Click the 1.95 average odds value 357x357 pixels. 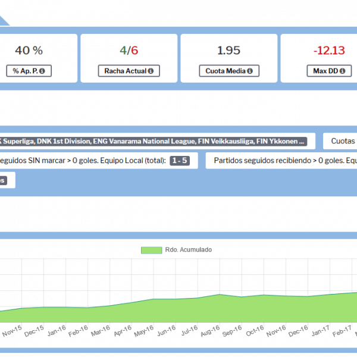pyautogui.click(x=229, y=51)
